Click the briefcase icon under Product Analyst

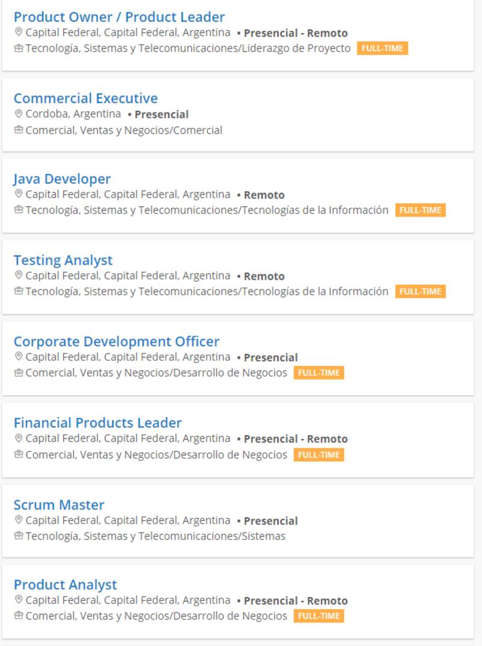(18, 616)
